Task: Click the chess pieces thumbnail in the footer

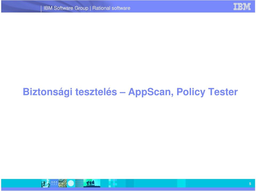Action: coord(46,183)
